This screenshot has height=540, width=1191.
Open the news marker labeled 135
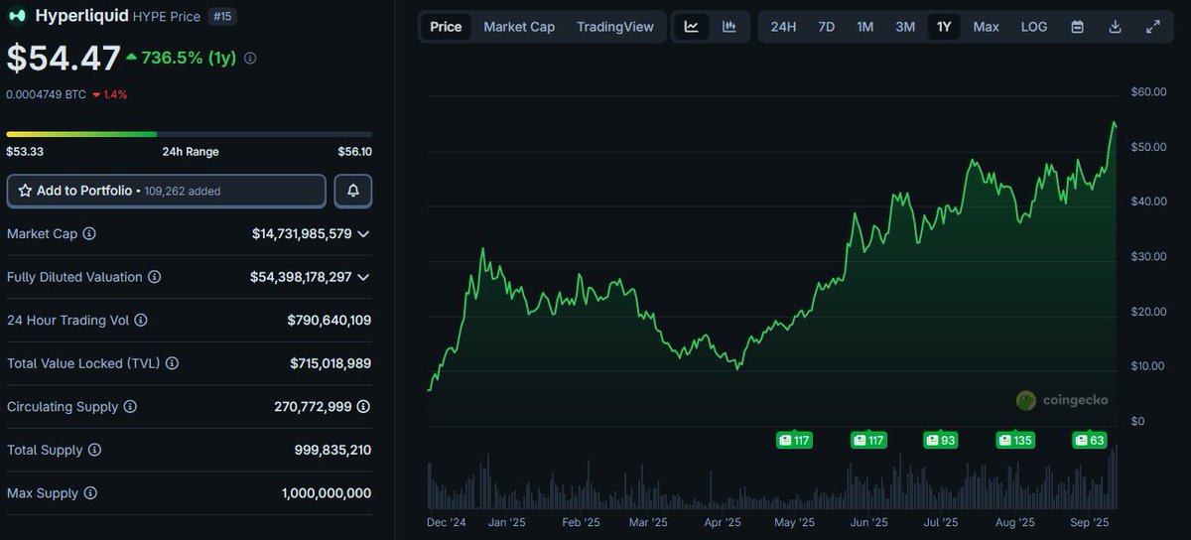tap(1016, 440)
